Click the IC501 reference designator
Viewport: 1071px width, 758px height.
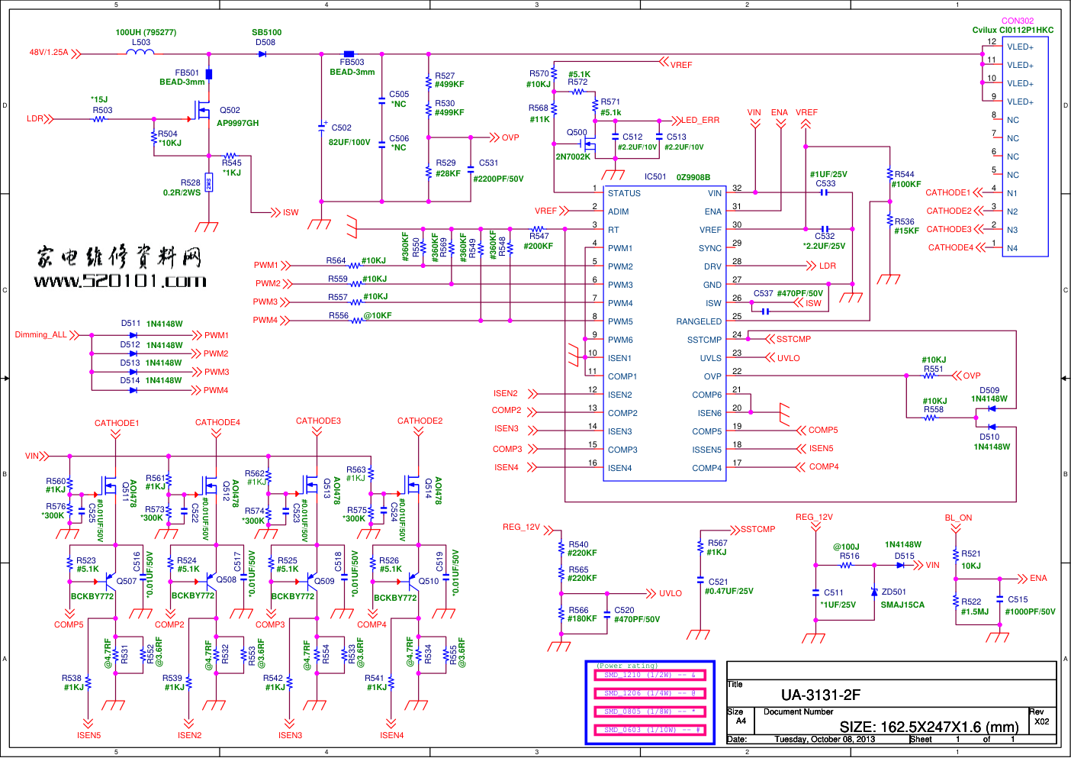tap(655, 176)
